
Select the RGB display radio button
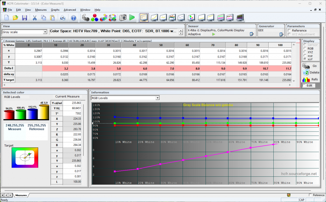coord(304,48)
